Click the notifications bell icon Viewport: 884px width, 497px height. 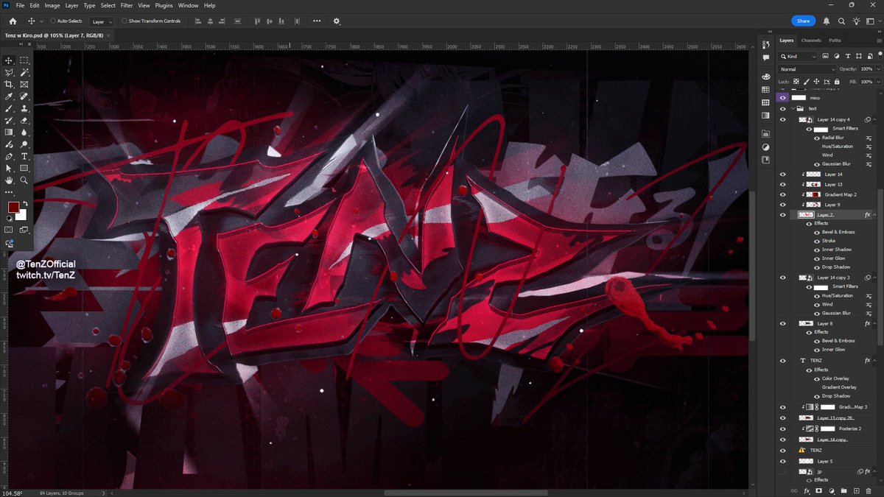(x=827, y=21)
